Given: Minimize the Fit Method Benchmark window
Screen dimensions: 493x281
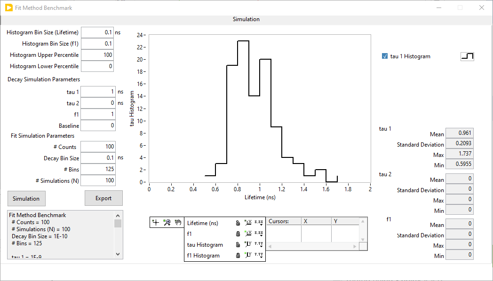Looking at the screenshot, I should coord(439,8).
